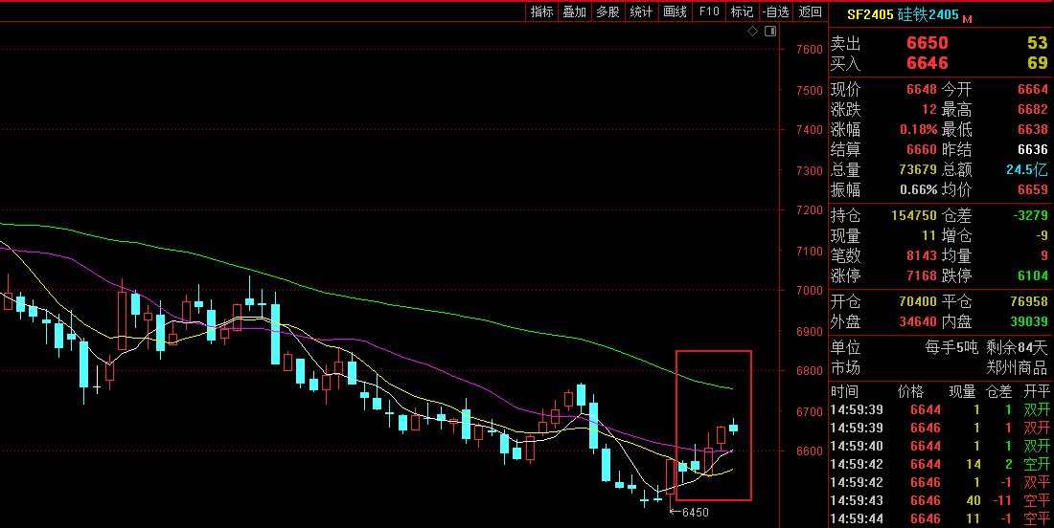Click the red M marker beside 硅铁2405
1054x528 pixels.
pyautogui.click(x=967, y=18)
